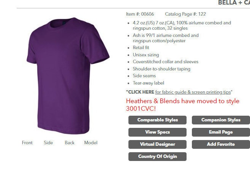The height and width of the screenshot is (188, 250).
Task: Switch to the Side view
Action: tap(48, 142)
